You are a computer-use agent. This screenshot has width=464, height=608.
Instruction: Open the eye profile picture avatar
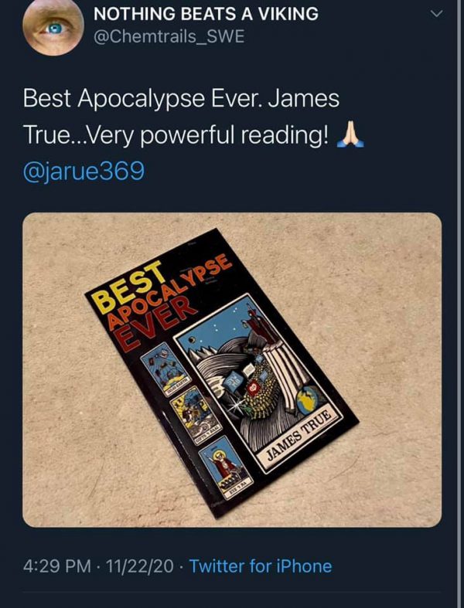click(53, 27)
